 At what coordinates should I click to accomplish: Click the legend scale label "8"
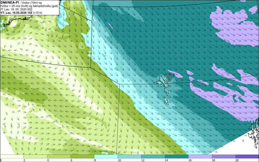tap(95, 160)
